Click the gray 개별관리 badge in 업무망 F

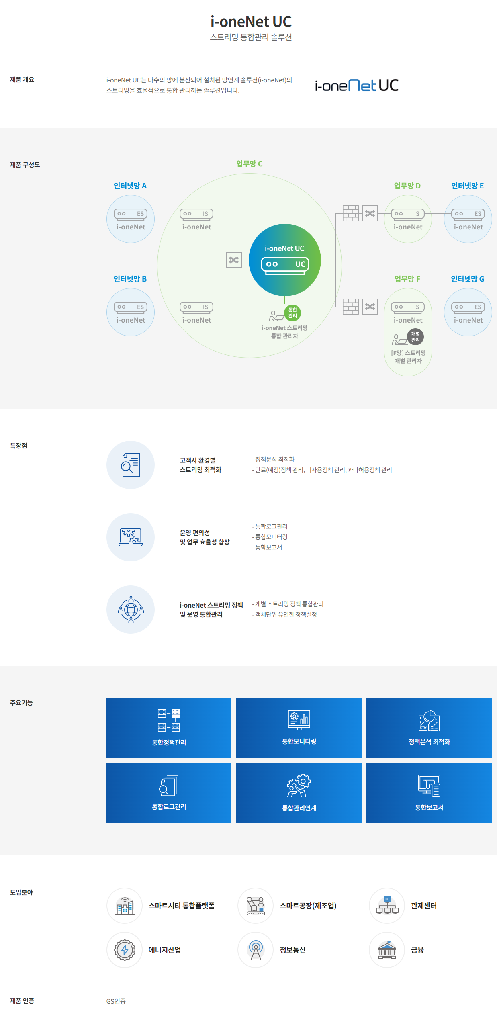coord(415,337)
